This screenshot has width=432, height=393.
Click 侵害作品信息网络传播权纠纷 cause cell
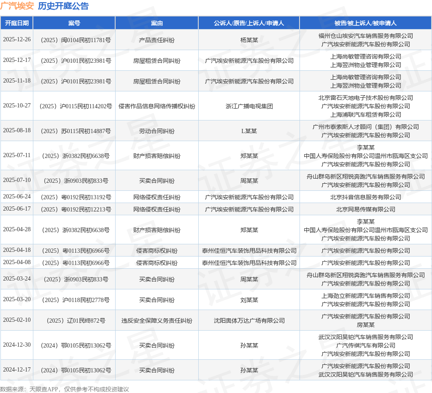[x=157, y=106]
